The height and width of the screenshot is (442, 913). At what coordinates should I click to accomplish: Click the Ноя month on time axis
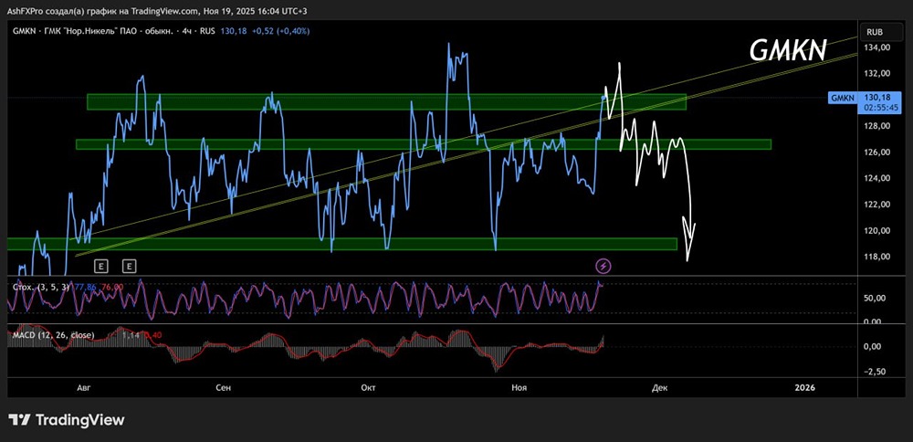(x=519, y=388)
